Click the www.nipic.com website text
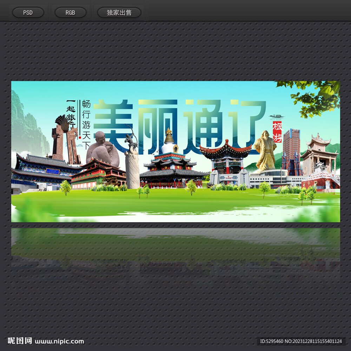Image resolution: width=351 pixels, height=351 pixels. [x=60, y=341]
